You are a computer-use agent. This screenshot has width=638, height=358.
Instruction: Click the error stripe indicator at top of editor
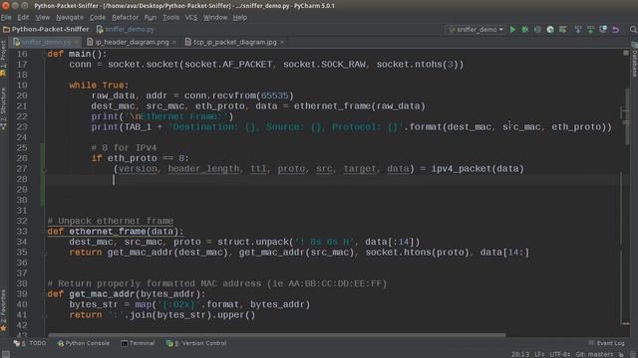click(x=626, y=53)
